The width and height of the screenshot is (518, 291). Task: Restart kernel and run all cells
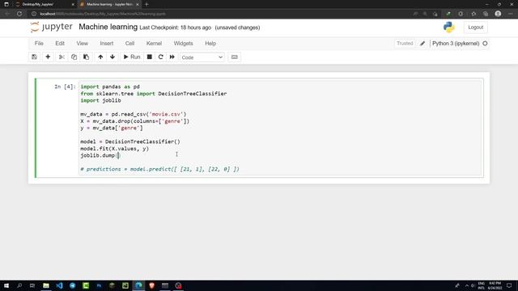(x=172, y=57)
